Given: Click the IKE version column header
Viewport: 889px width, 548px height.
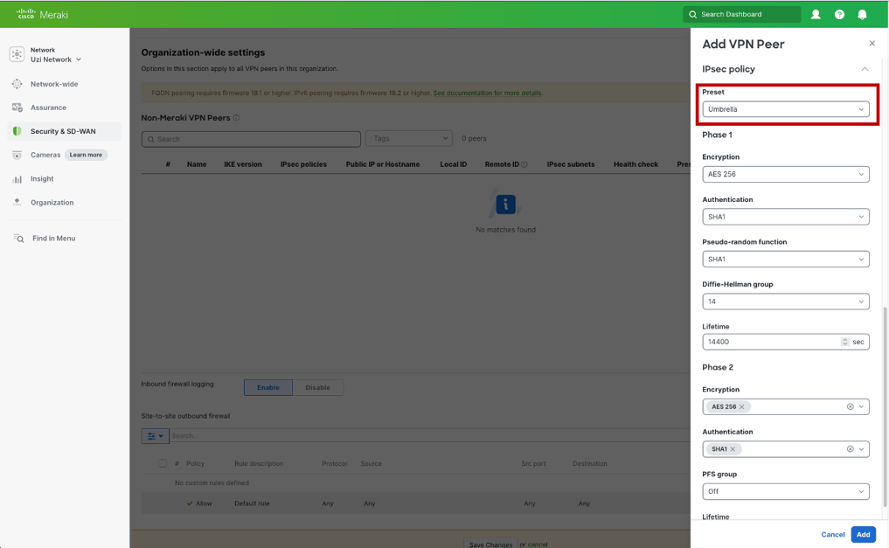Looking at the screenshot, I should 243,164.
